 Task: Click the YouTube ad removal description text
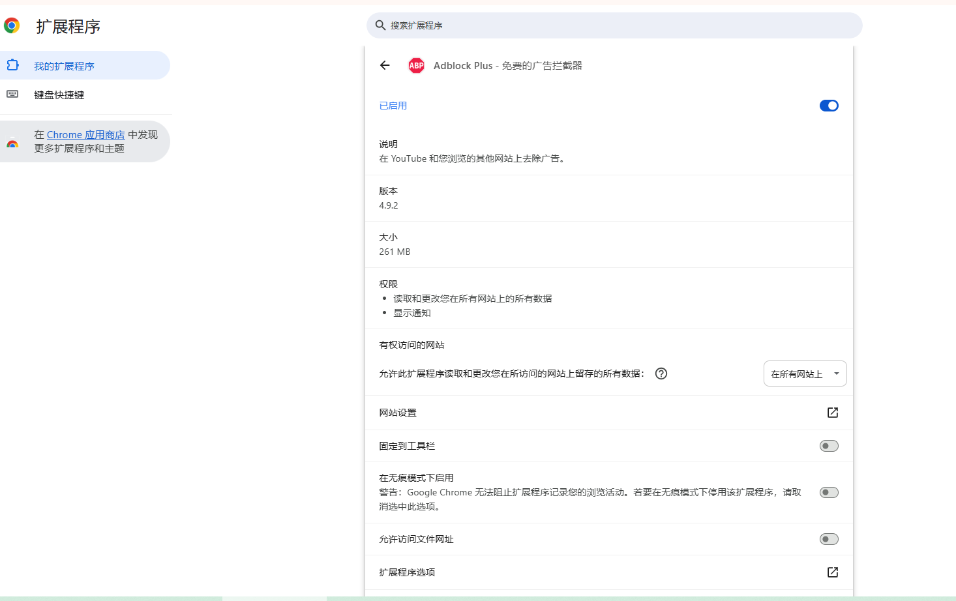coord(472,158)
